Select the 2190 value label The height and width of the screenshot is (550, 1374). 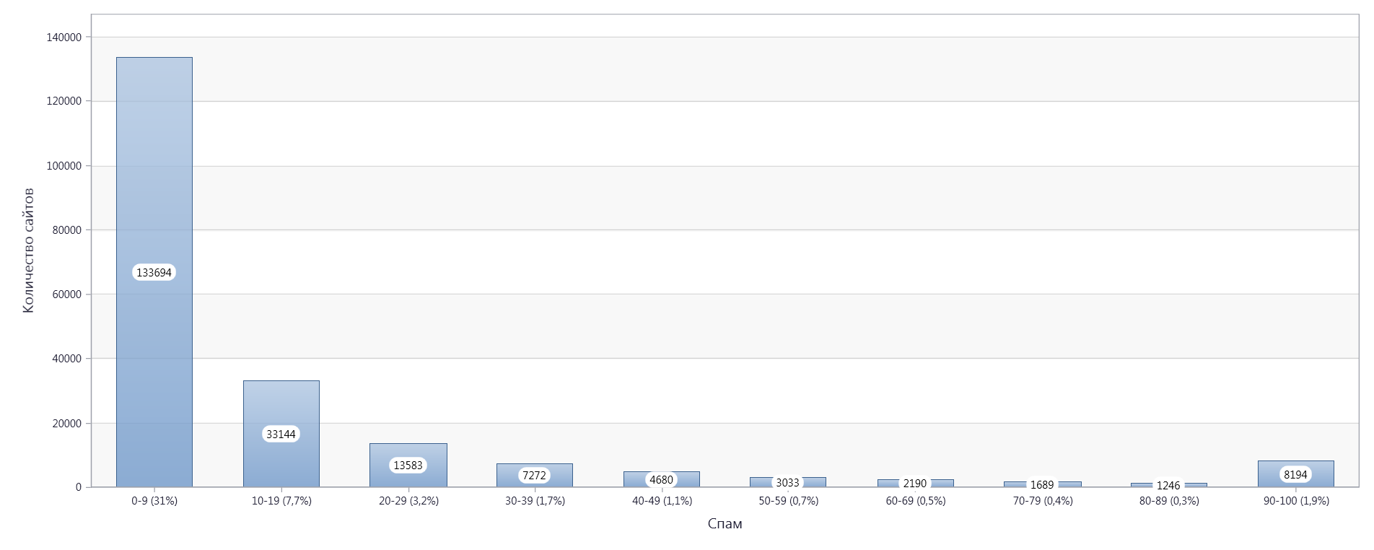pyautogui.click(x=915, y=484)
